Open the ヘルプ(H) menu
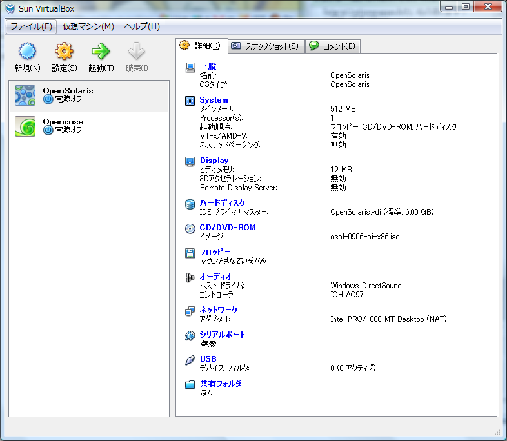This screenshot has height=441, width=507. (x=142, y=26)
